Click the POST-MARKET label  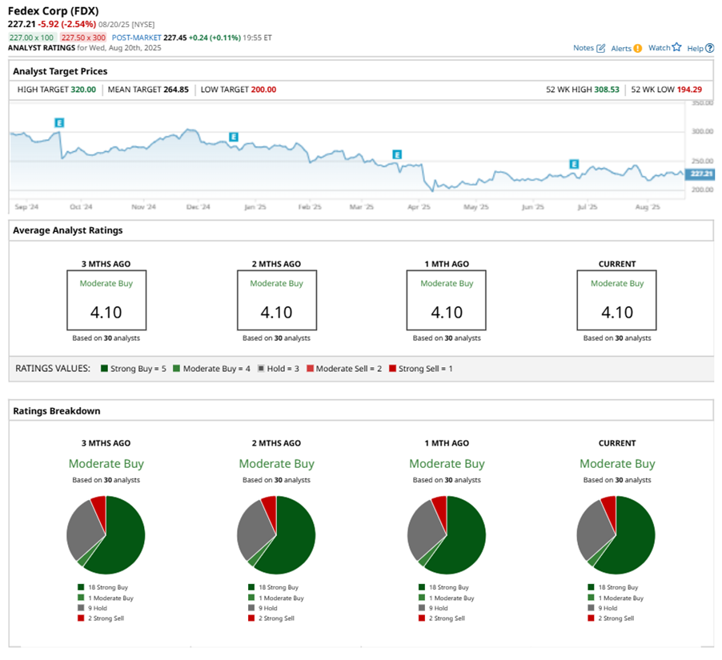point(136,38)
